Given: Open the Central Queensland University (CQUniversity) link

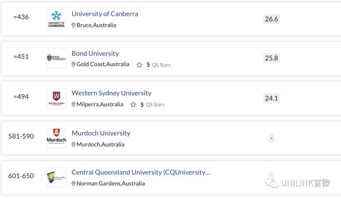Looking at the screenshot, I should click(x=141, y=172).
